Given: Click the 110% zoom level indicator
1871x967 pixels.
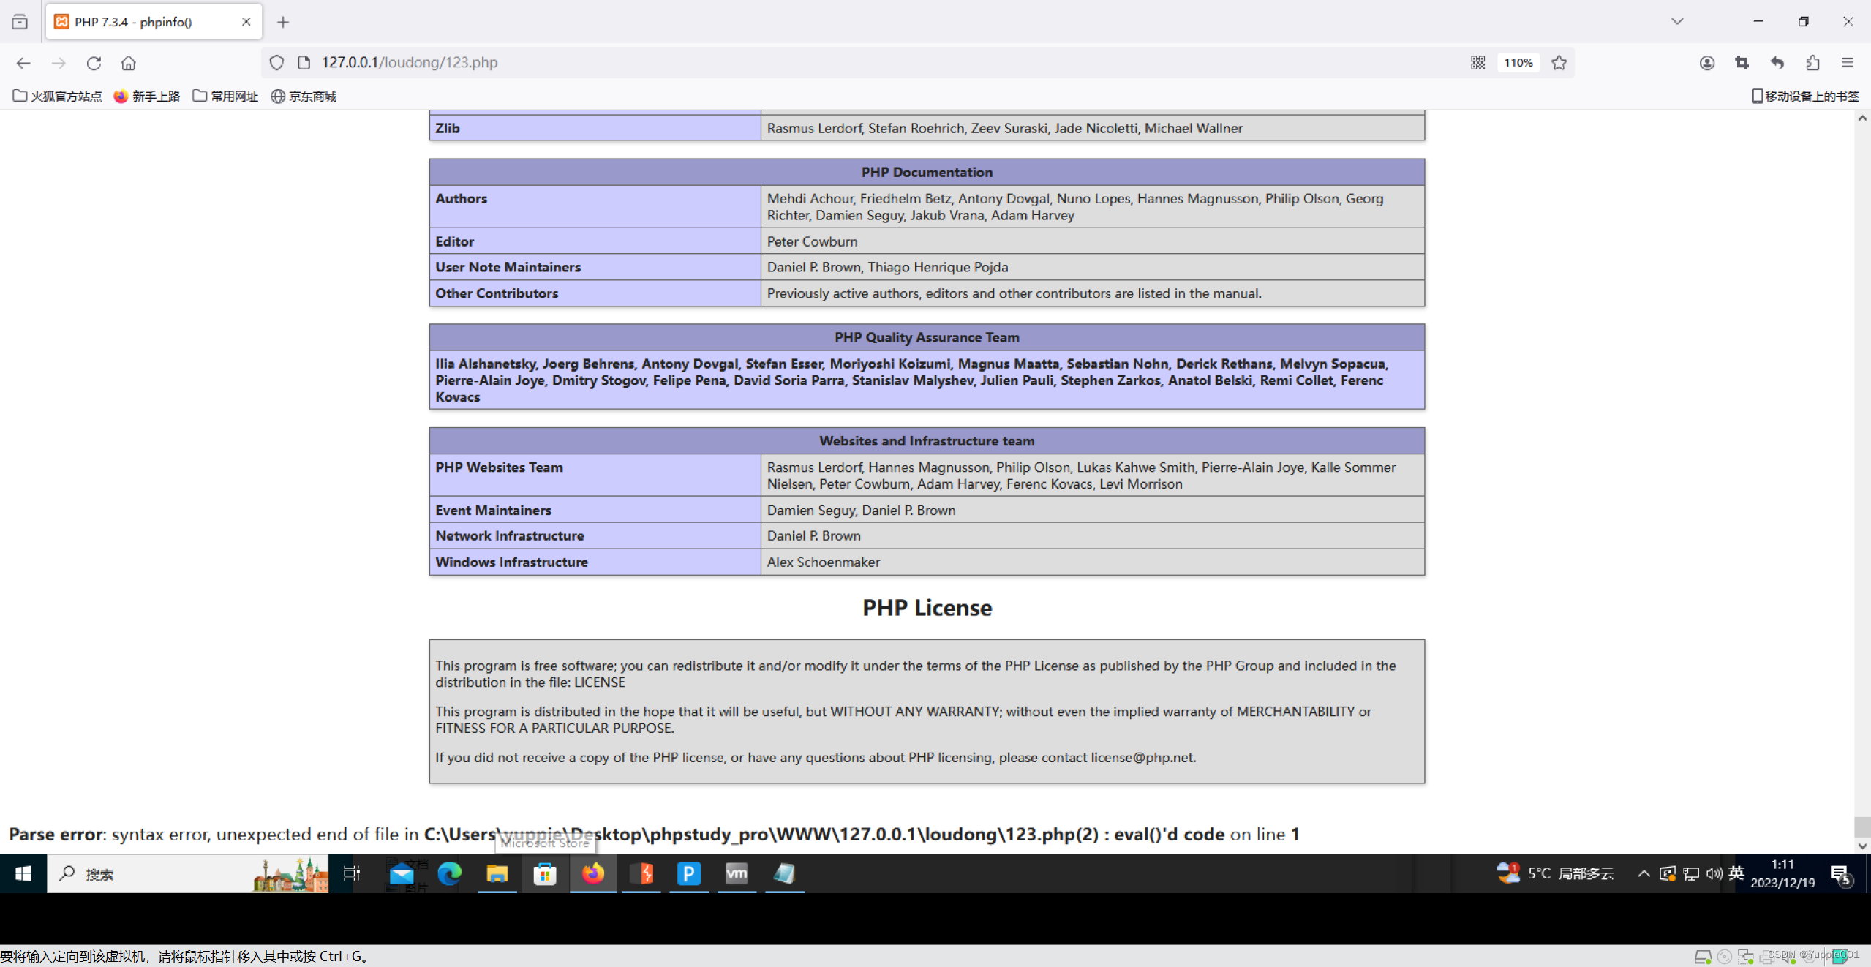Looking at the screenshot, I should pyautogui.click(x=1518, y=63).
